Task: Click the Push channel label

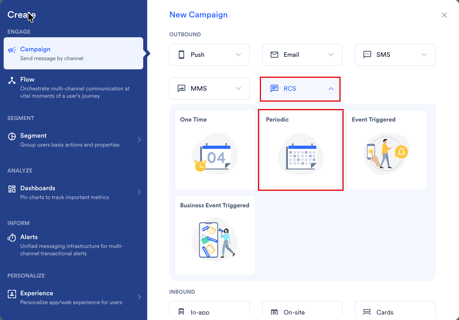Action: pyautogui.click(x=197, y=55)
